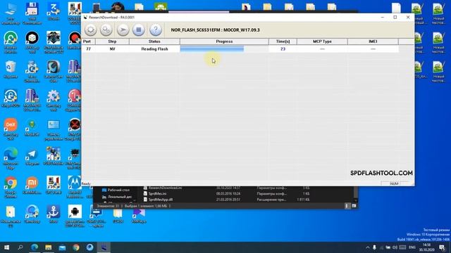This screenshot has width=451, height=253.
Task: Select SprdMes.ini file in Explorer window
Action: pyautogui.click(x=157, y=194)
